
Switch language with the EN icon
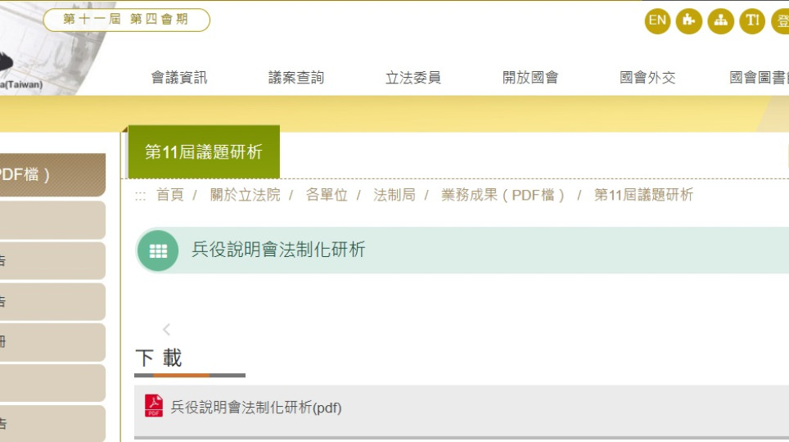click(x=657, y=20)
